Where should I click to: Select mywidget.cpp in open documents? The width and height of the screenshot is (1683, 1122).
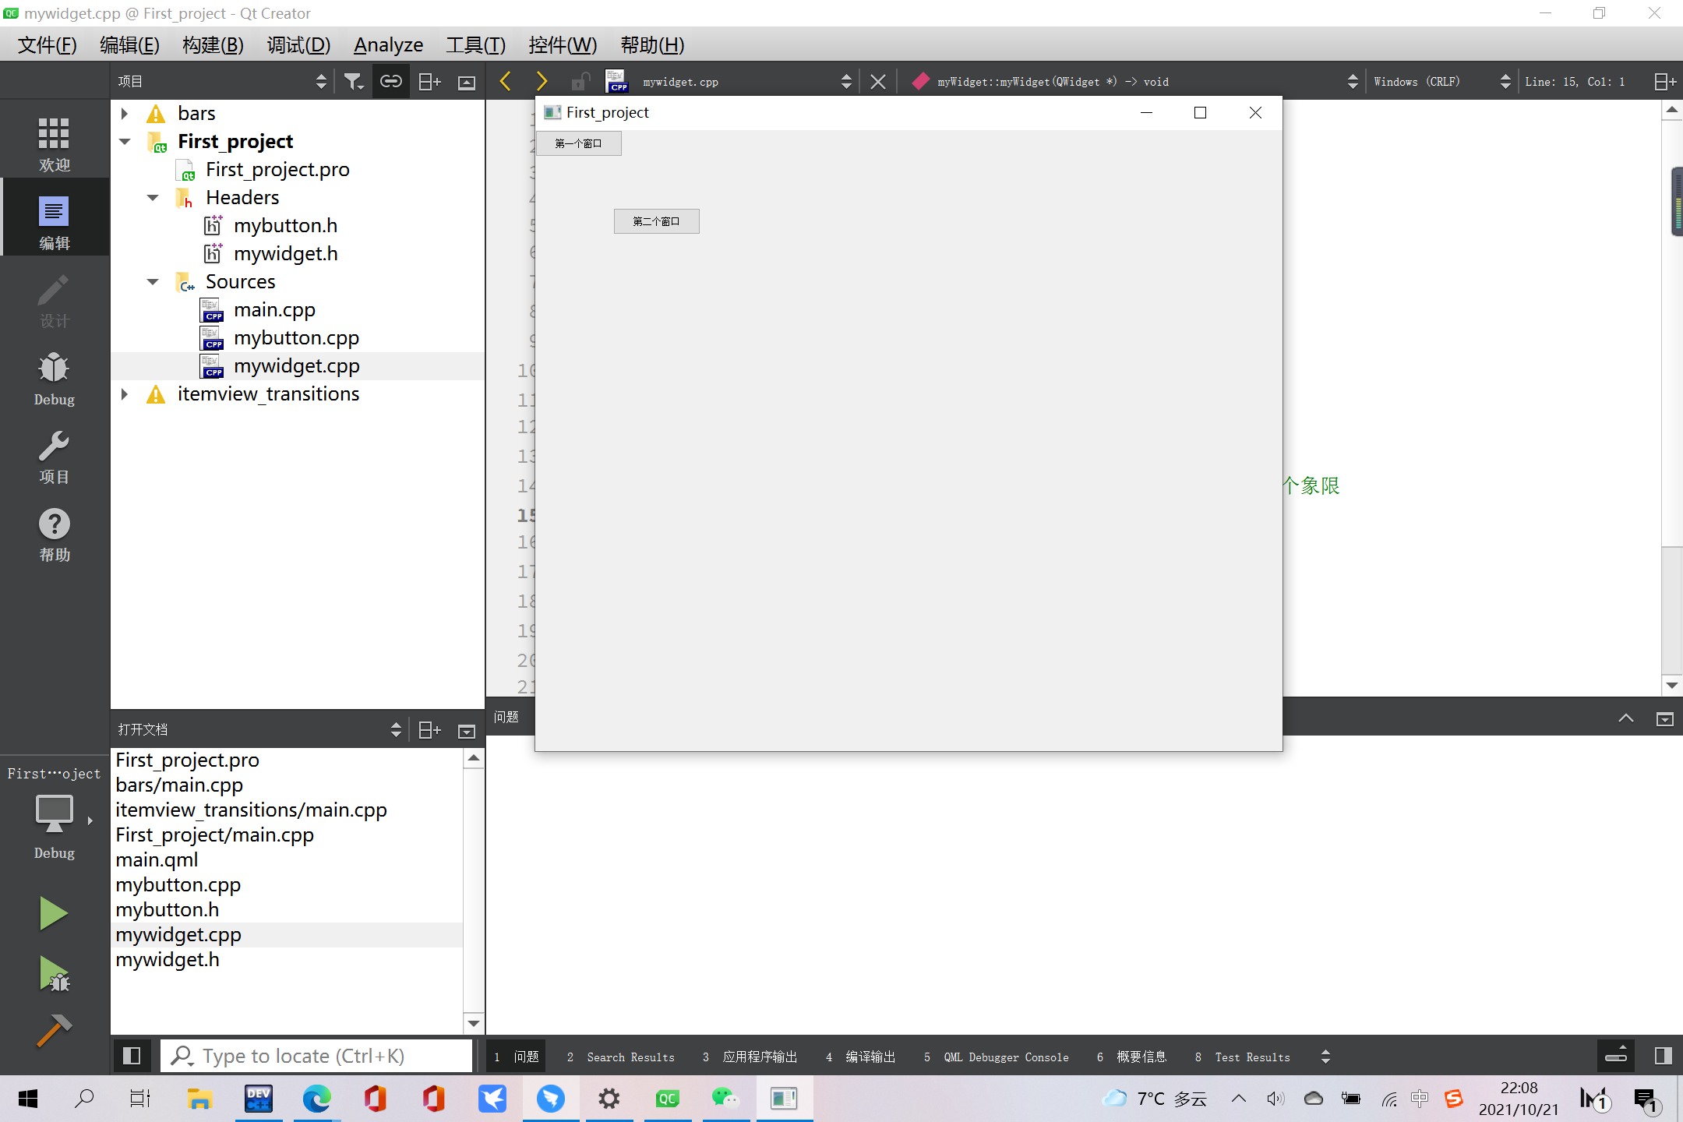point(178,934)
